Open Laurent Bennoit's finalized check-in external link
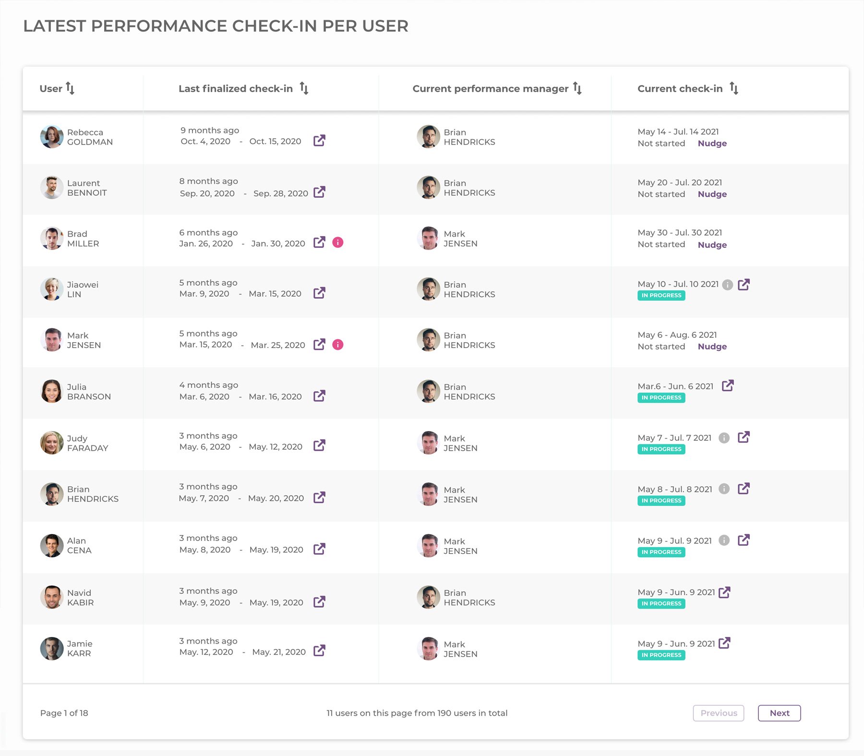 point(320,192)
